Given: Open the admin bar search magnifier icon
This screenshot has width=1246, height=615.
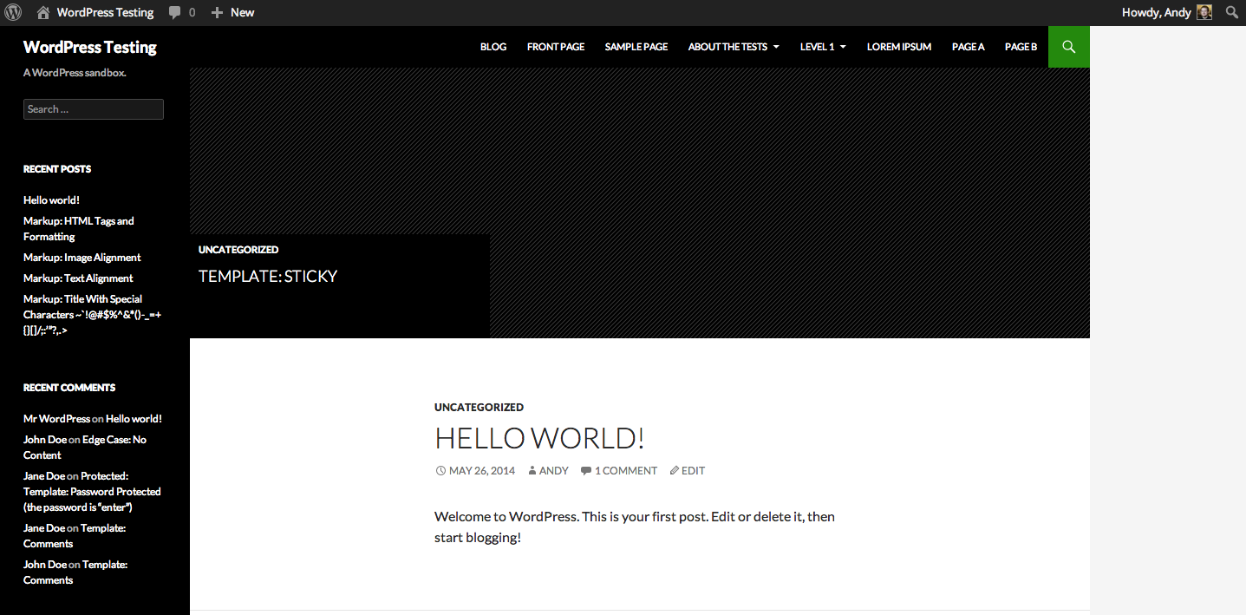Looking at the screenshot, I should coord(1230,12).
